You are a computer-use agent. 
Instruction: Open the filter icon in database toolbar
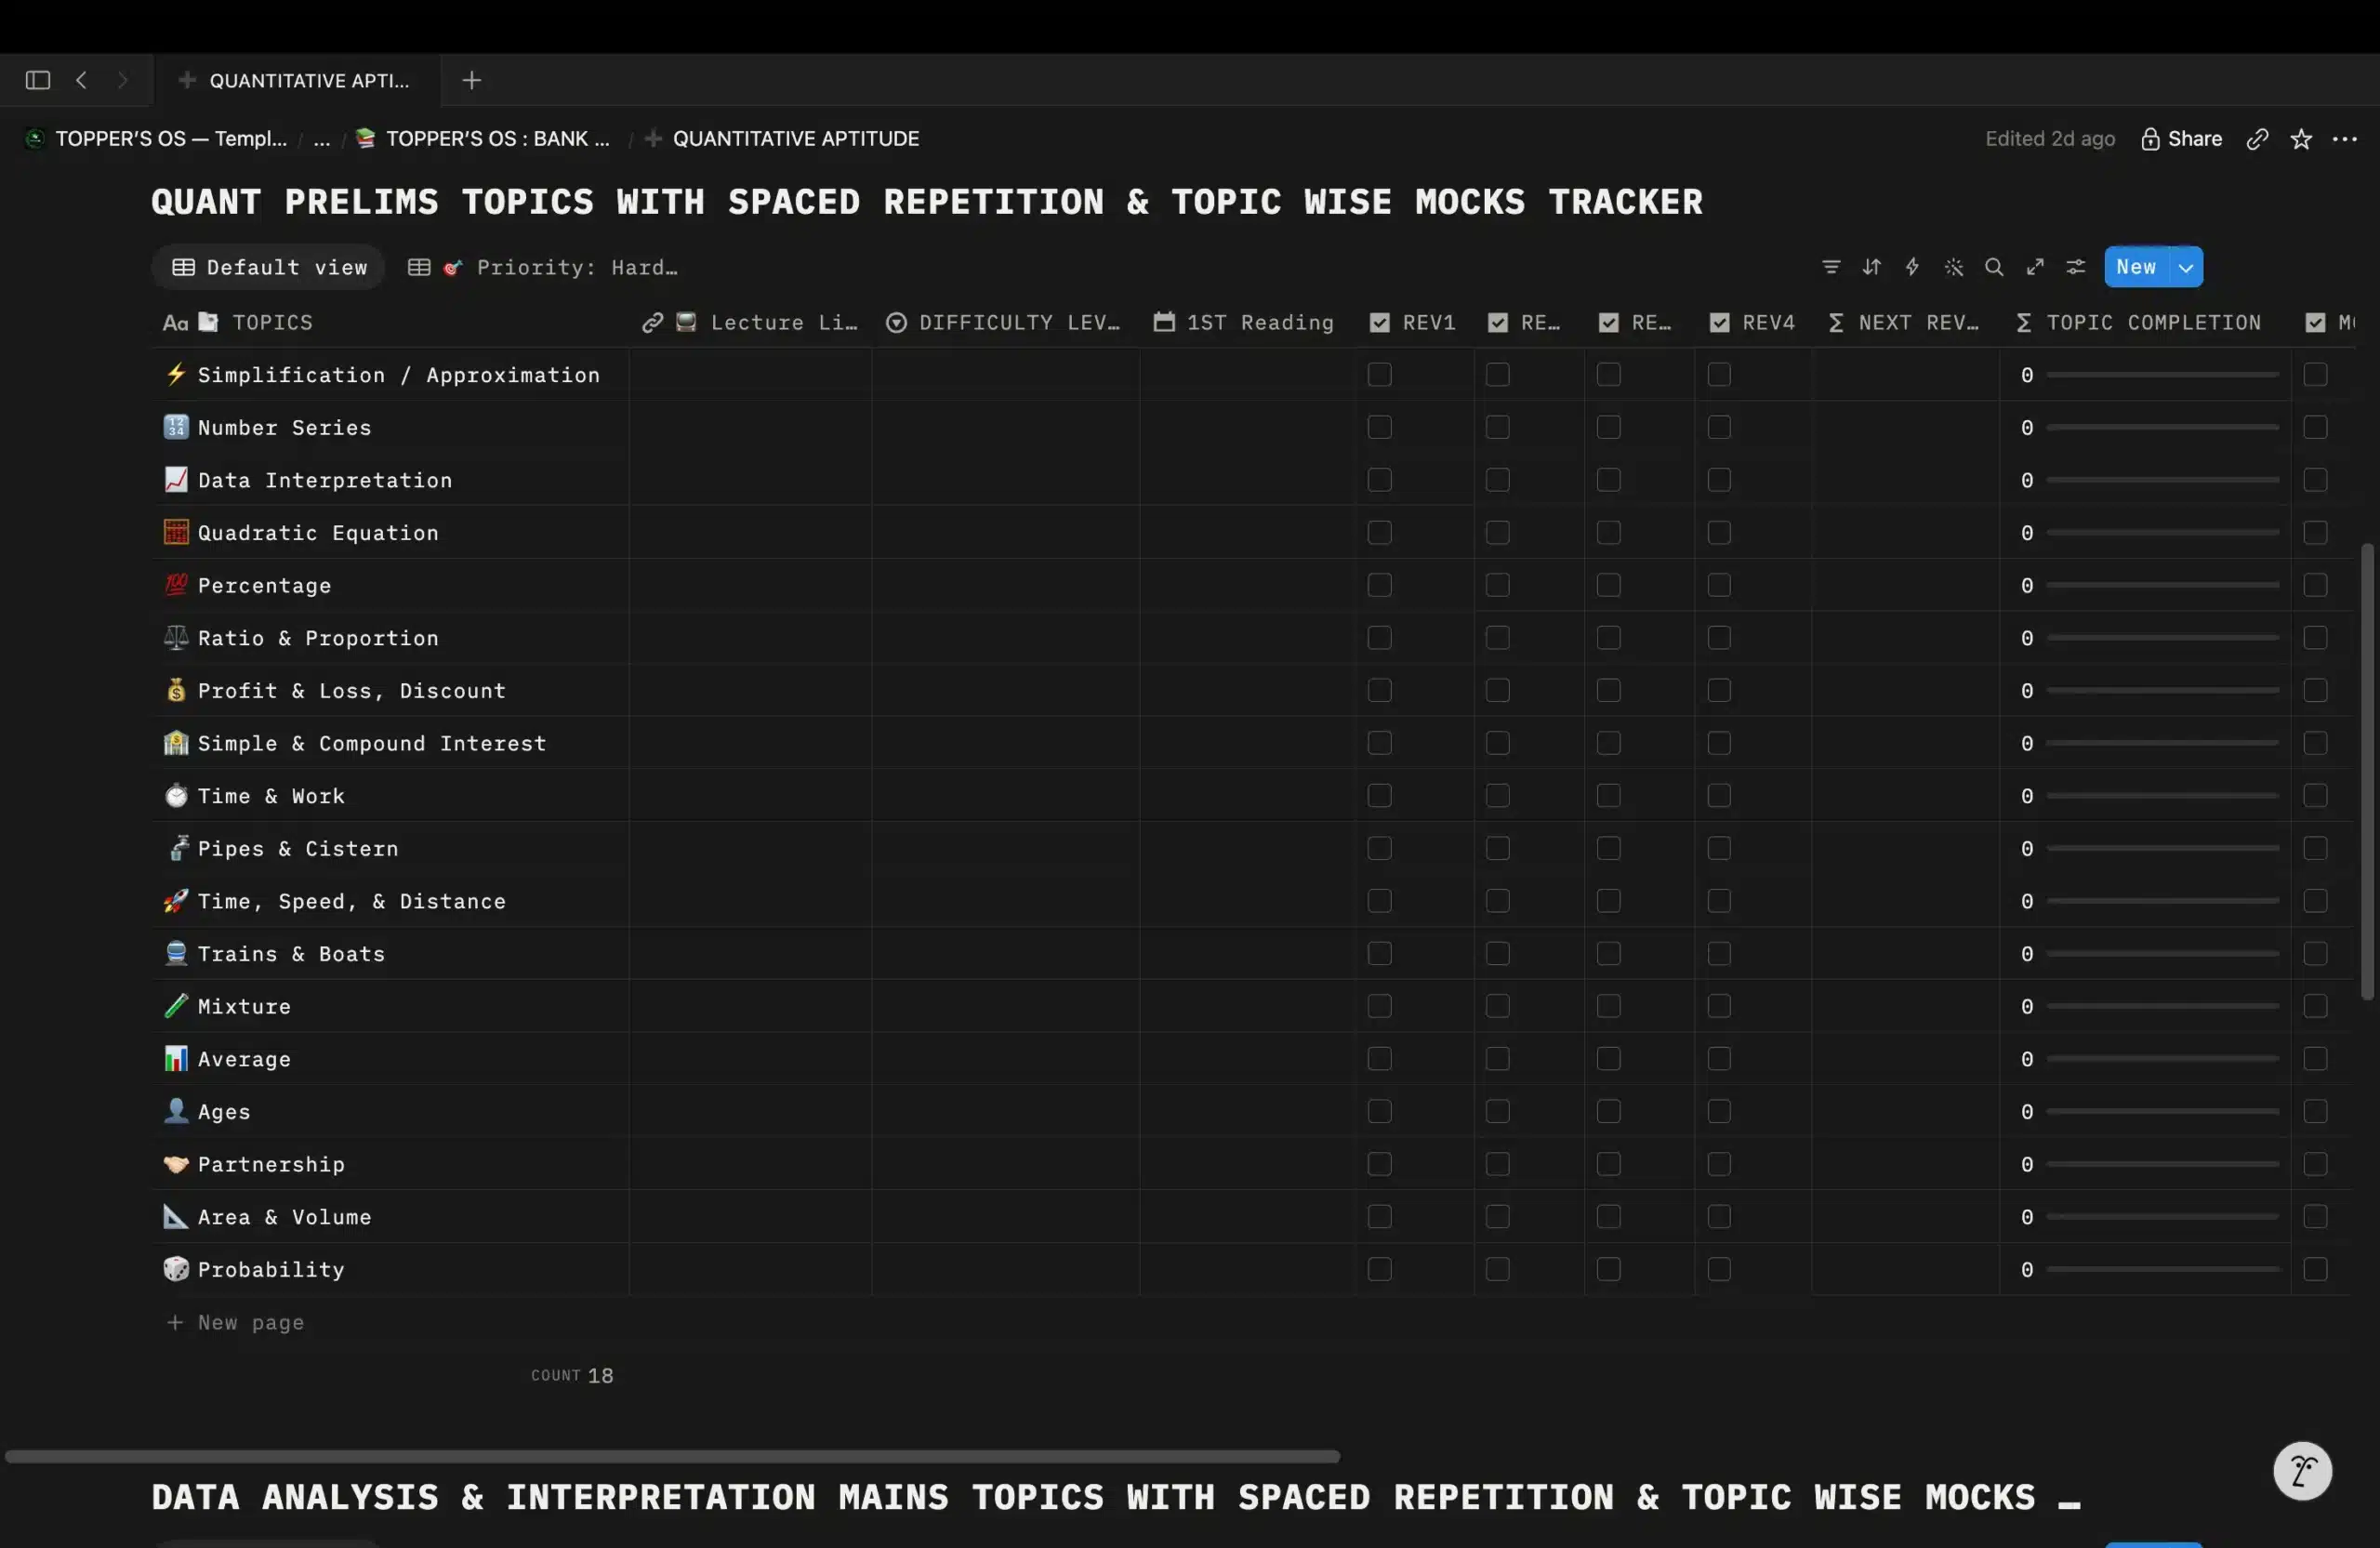1830,267
